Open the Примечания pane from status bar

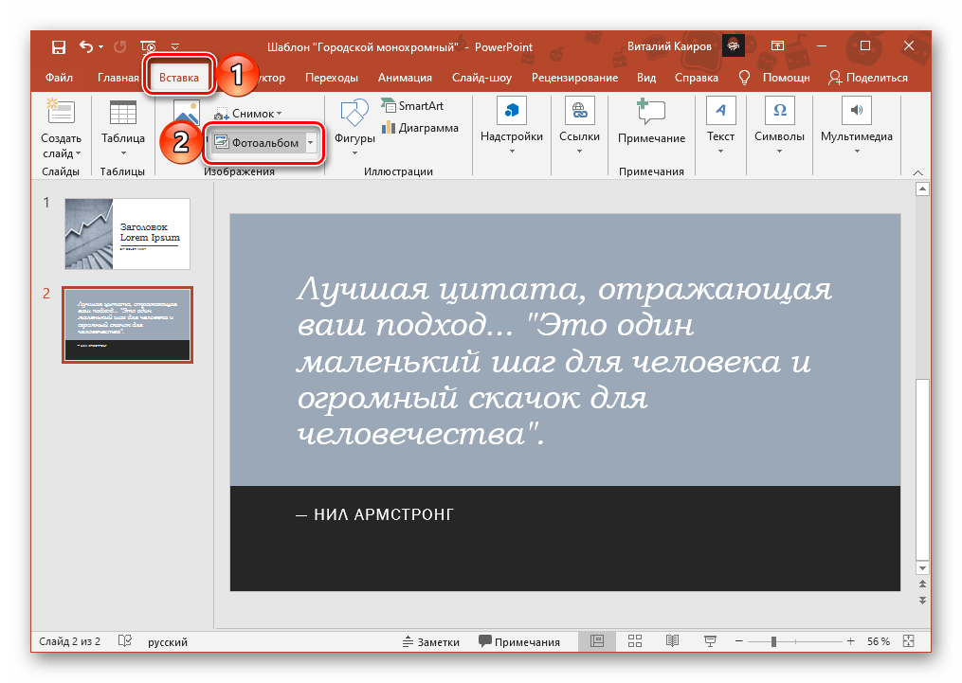click(x=518, y=641)
